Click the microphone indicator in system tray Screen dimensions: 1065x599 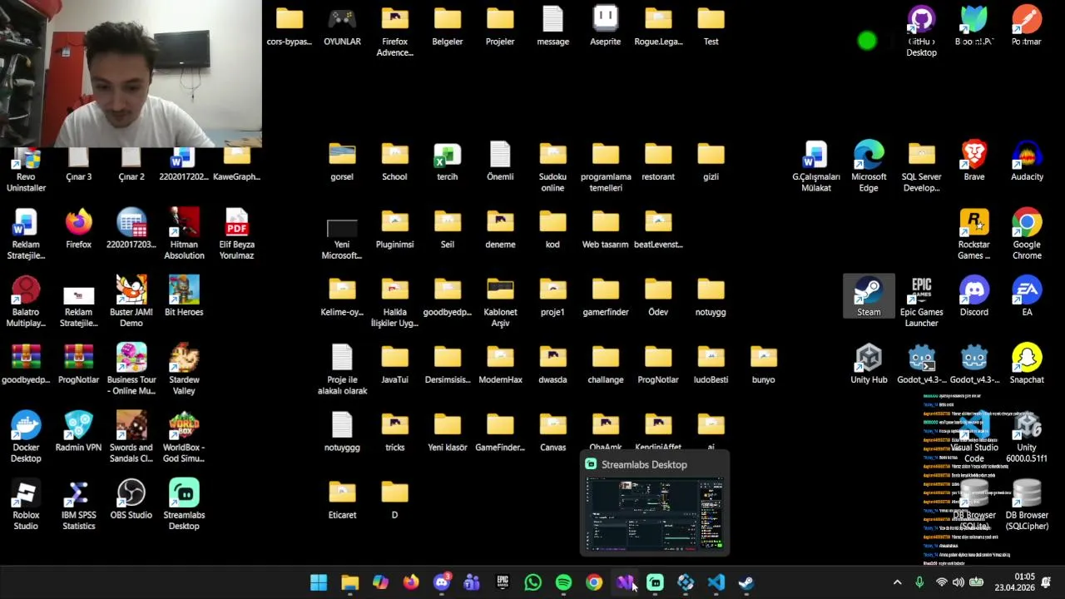pos(919,582)
